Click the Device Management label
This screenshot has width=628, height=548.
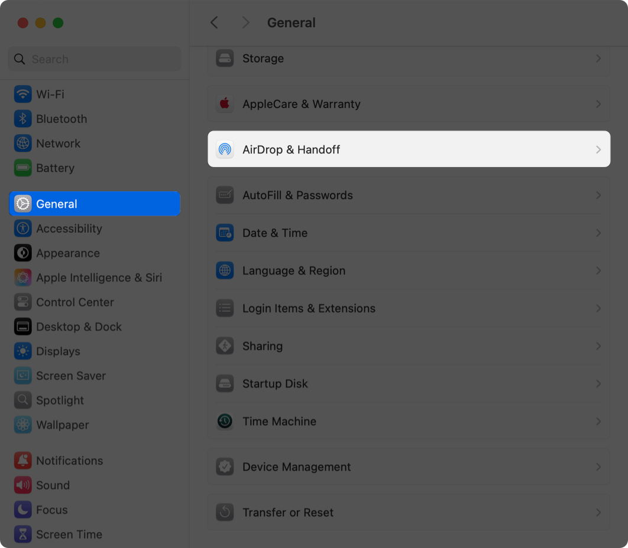click(297, 467)
